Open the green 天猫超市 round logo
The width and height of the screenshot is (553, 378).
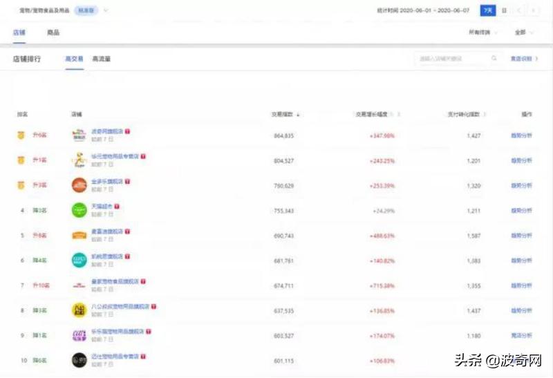[x=79, y=211]
